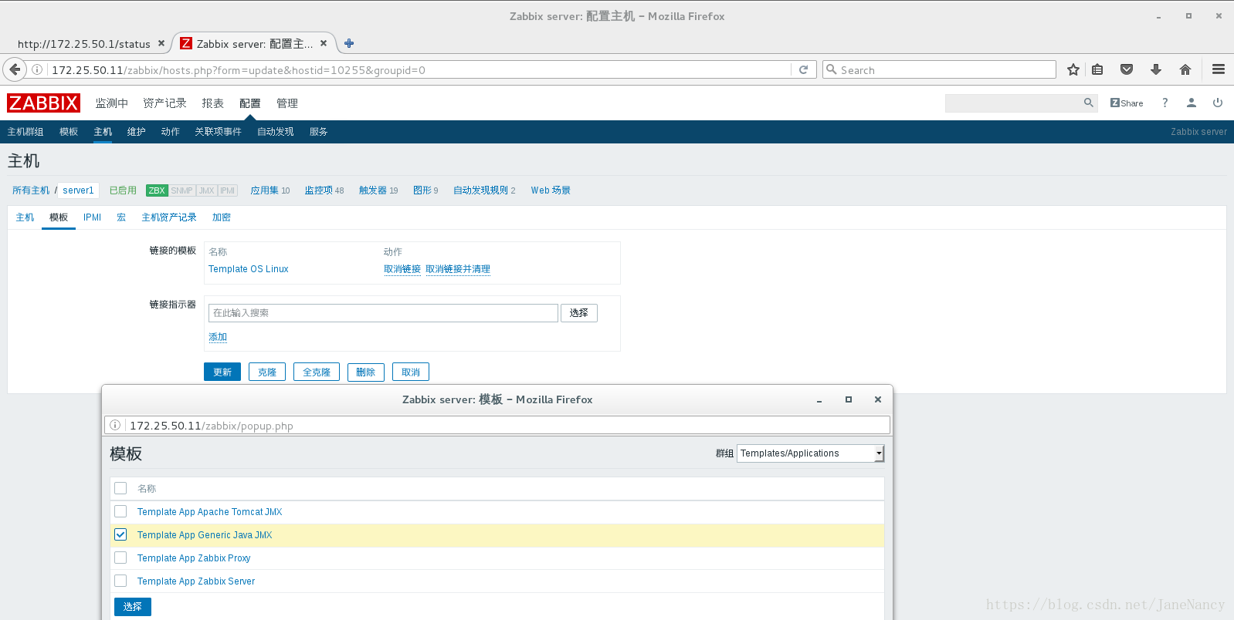Open the 群组 Templates/Applications dropdown
Image resolution: width=1234 pixels, height=620 pixels.
(811, 453)
